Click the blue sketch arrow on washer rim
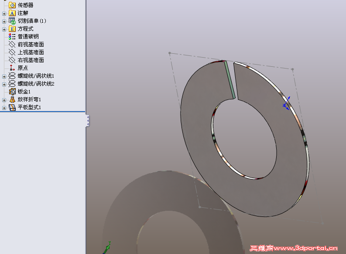 [x=286, y=103]
